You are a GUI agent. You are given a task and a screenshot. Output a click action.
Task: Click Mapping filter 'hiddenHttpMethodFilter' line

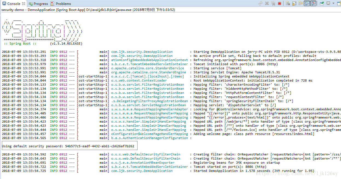point(240,89)
